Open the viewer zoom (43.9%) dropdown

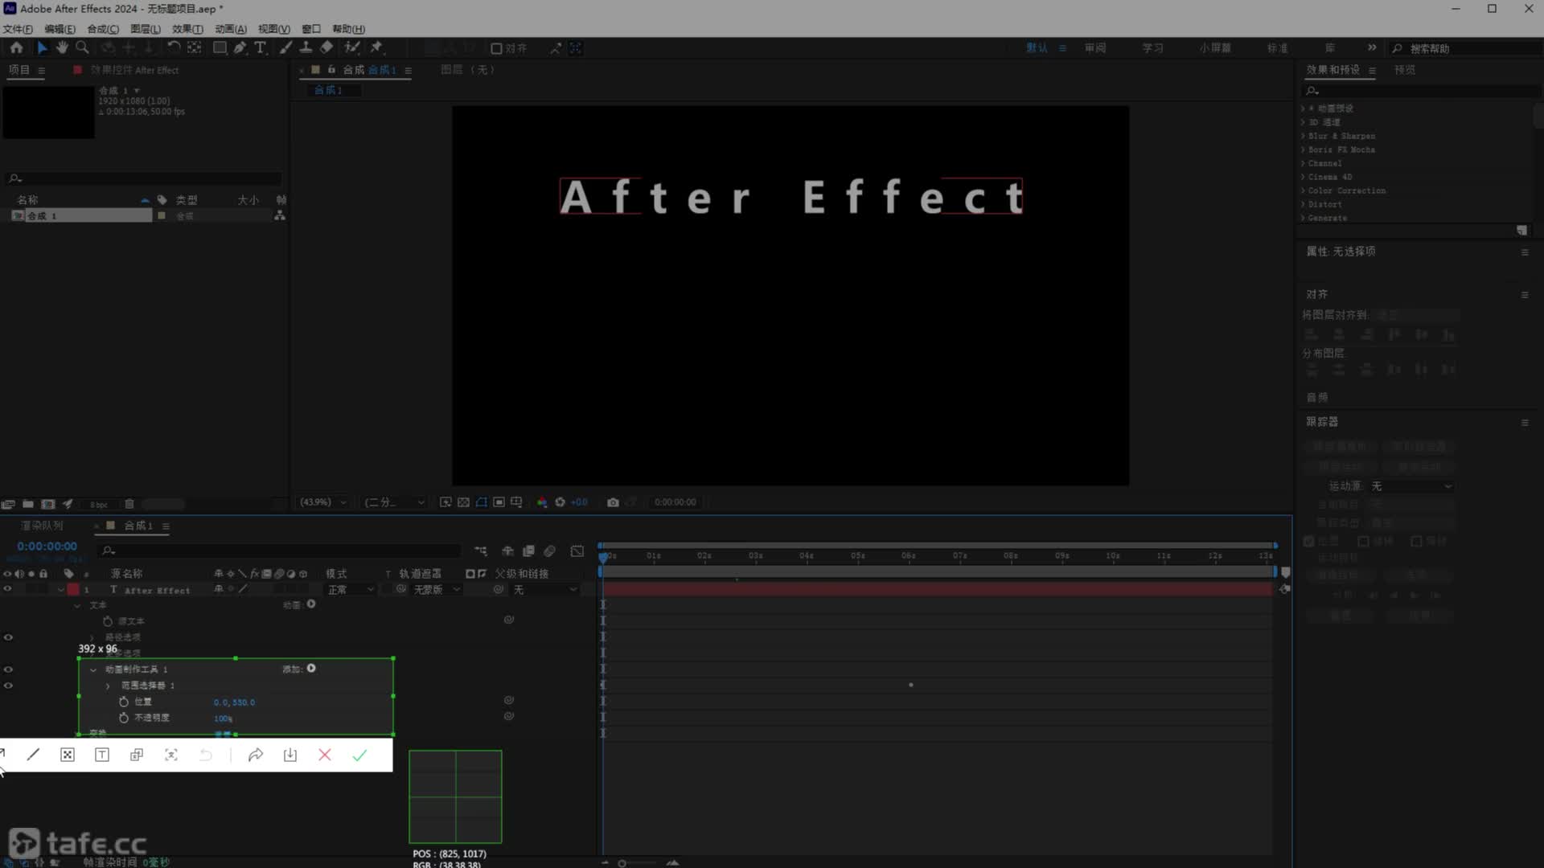(323, 502)
